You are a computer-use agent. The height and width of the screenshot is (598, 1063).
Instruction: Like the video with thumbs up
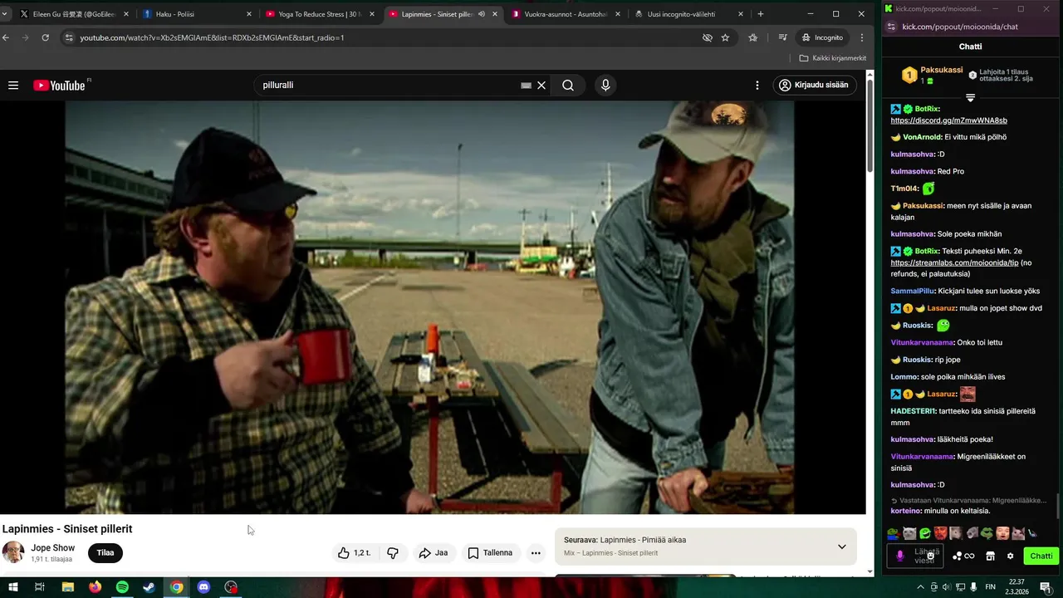(x=354, y=552)
